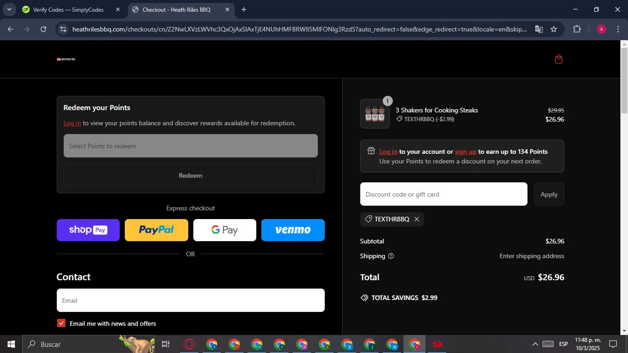
Task: Choose Google Pay express checkout
Action: pos(225,230)
